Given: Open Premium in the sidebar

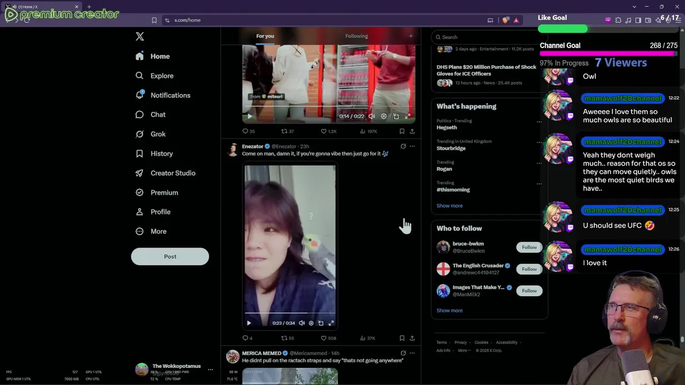Looking at the screenshot, I should pyautogui.click(x=157, y=192).
